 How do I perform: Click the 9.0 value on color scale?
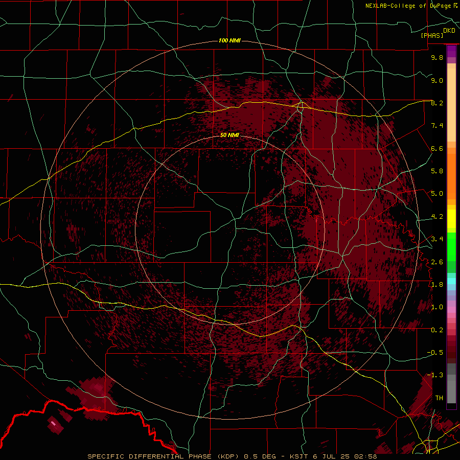point(437,80)
